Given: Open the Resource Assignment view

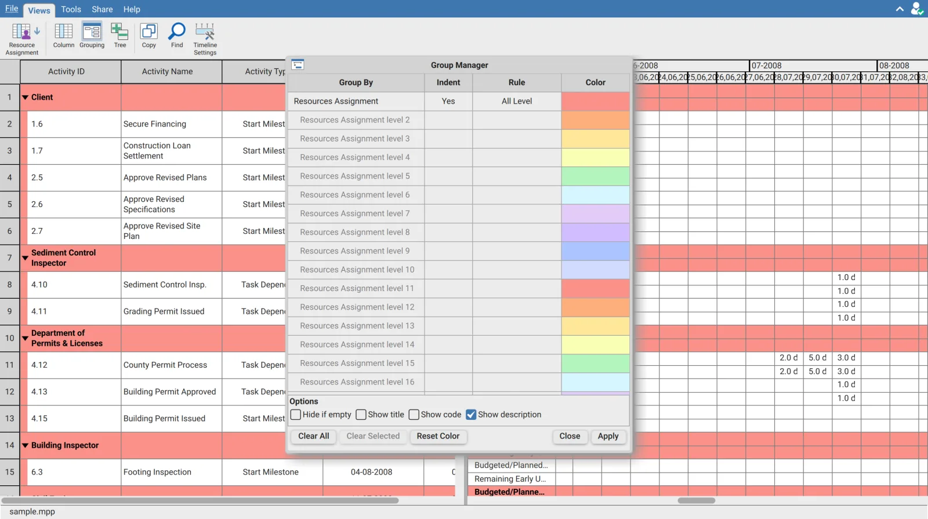Looking at the screenshot, I should click(22, 38).
